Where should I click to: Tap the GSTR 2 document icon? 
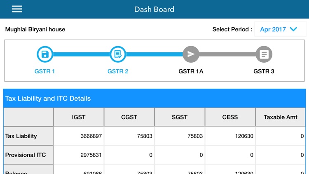point(118,54)
